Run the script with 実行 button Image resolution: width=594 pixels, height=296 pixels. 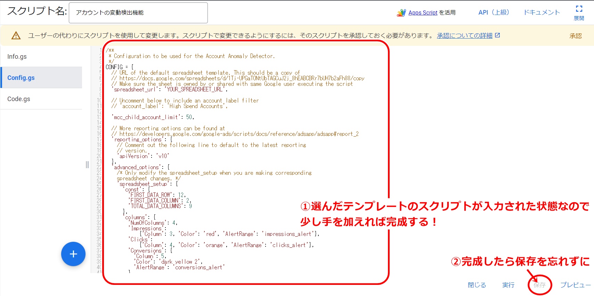(508, 285)
